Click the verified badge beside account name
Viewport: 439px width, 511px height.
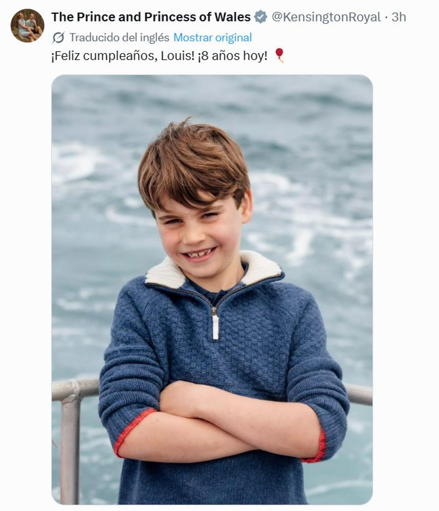(260, 17)
